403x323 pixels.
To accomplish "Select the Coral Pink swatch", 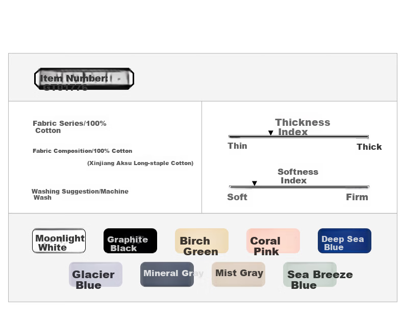I will click(x=273, y=240).
